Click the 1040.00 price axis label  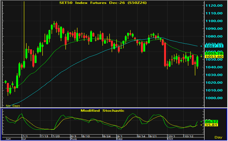214,67
